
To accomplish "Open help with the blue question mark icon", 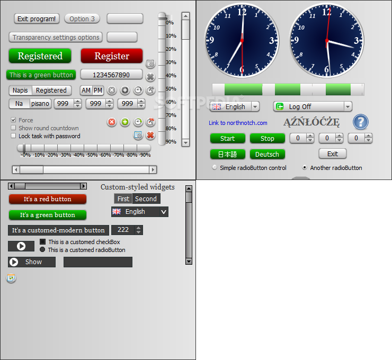I will tap(361, 122).
